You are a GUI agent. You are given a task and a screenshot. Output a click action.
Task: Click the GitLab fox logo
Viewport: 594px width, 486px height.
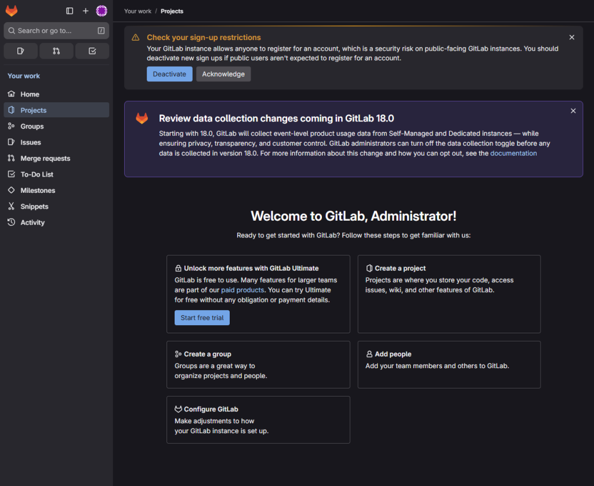tap(12, 11)
